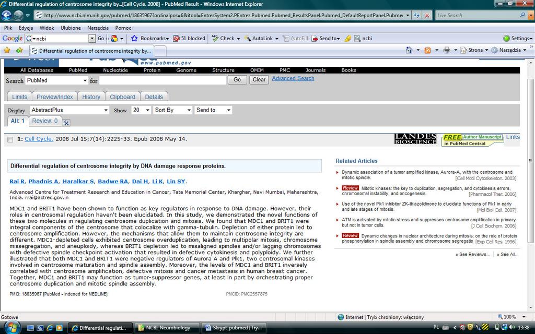Open the Google toolbar search history dropdown

92,39
